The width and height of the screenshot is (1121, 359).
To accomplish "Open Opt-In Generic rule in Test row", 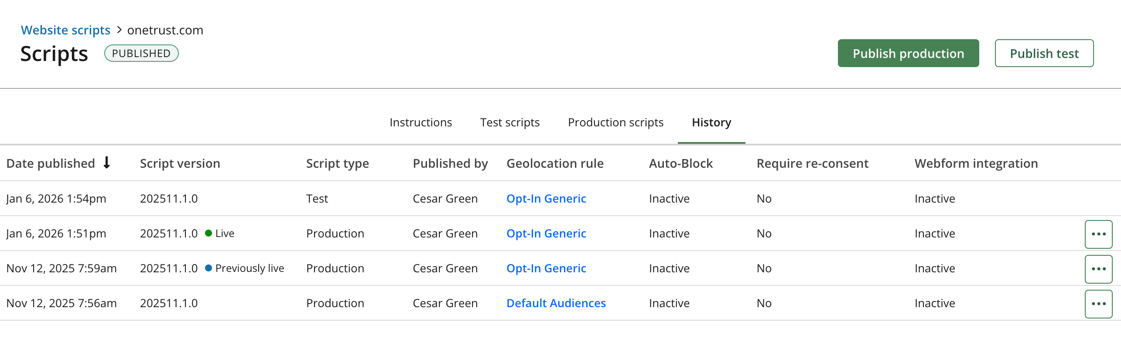I will tap(546, 199).
